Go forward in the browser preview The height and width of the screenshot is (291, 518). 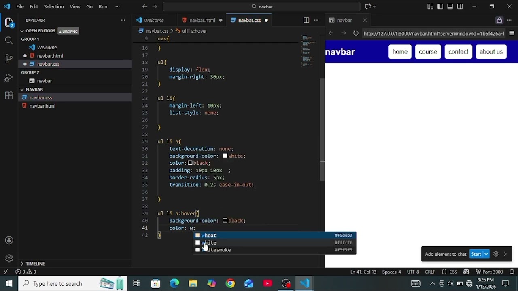coord(343,33)
